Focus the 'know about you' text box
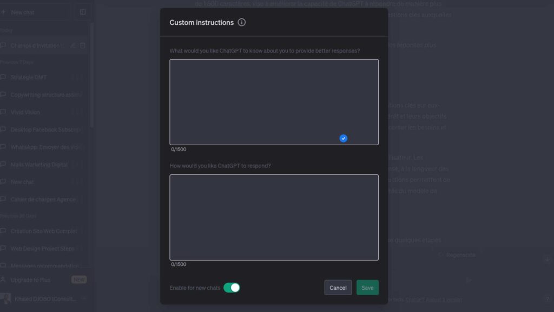The height and width of the screenshot is (312, 554). [274, 102]
